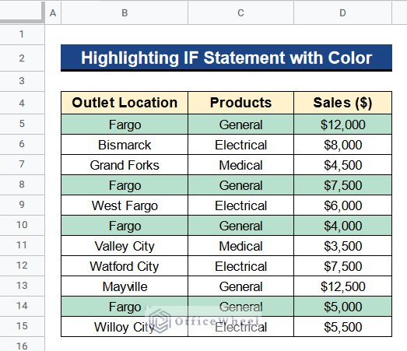The width and height of the screenshot is (407, 351).
Task: Click the 'Outlet Location' header cell
Action: point(125,103)
